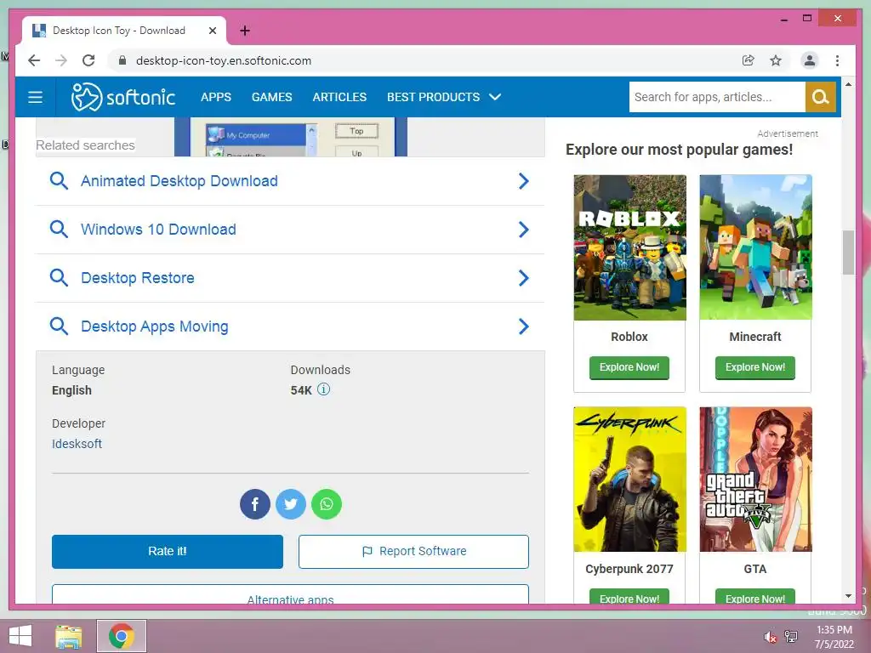Open Desktop Apps Moving search link

click(x=155, y=326)
